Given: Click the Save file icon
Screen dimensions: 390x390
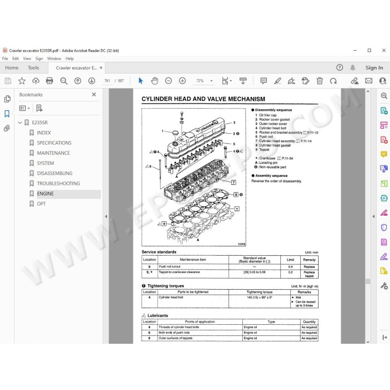Looking at the screenshot, I should pos(8,81).
